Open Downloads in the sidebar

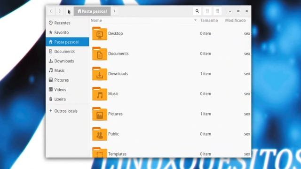(x=67, y=61)
